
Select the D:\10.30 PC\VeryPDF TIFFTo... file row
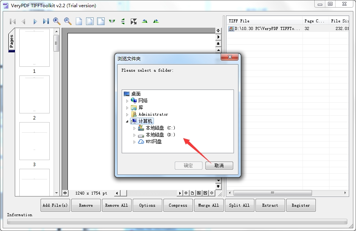[288, 28]
